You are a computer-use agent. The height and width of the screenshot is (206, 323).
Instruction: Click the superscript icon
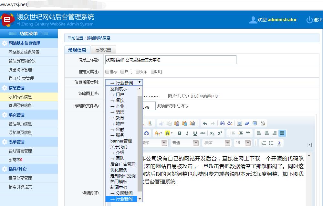tap(220, 133)
